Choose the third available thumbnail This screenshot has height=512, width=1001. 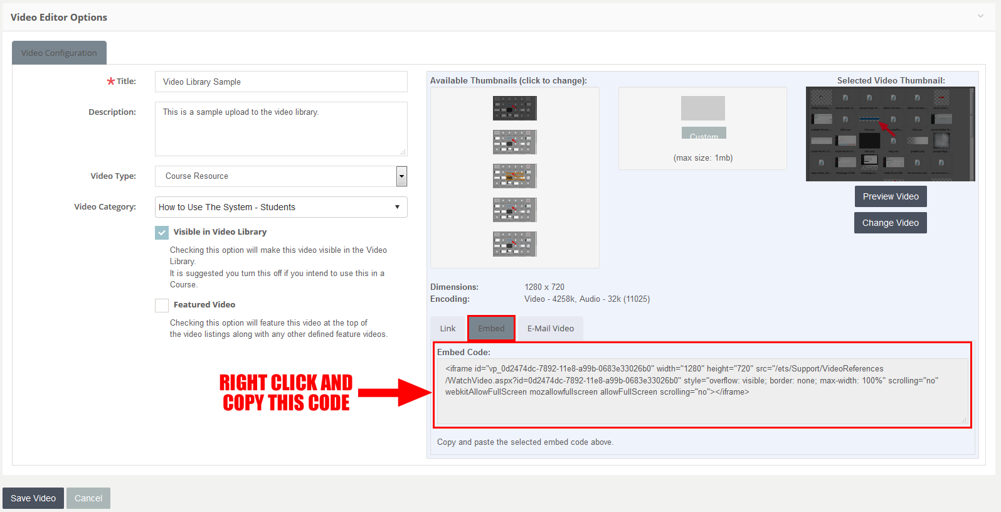tap(514, 176)
